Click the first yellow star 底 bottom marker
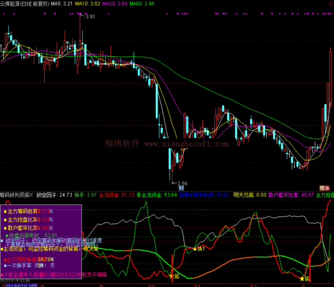 174,276
